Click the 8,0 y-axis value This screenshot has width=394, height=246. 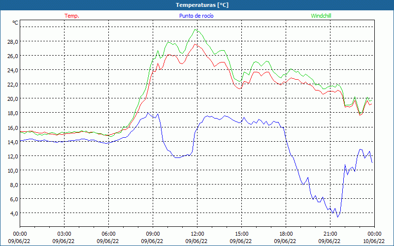14,185
